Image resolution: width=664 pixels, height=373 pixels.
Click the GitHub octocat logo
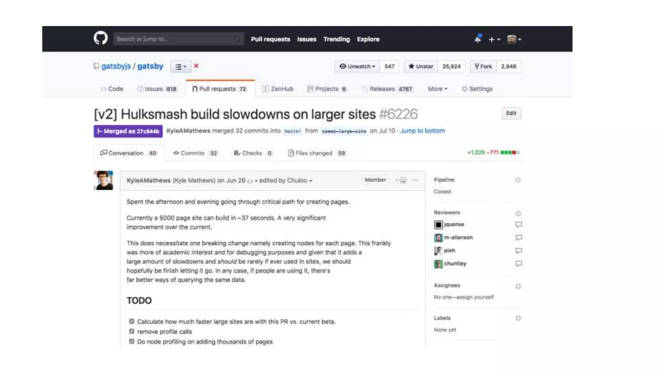101,39
